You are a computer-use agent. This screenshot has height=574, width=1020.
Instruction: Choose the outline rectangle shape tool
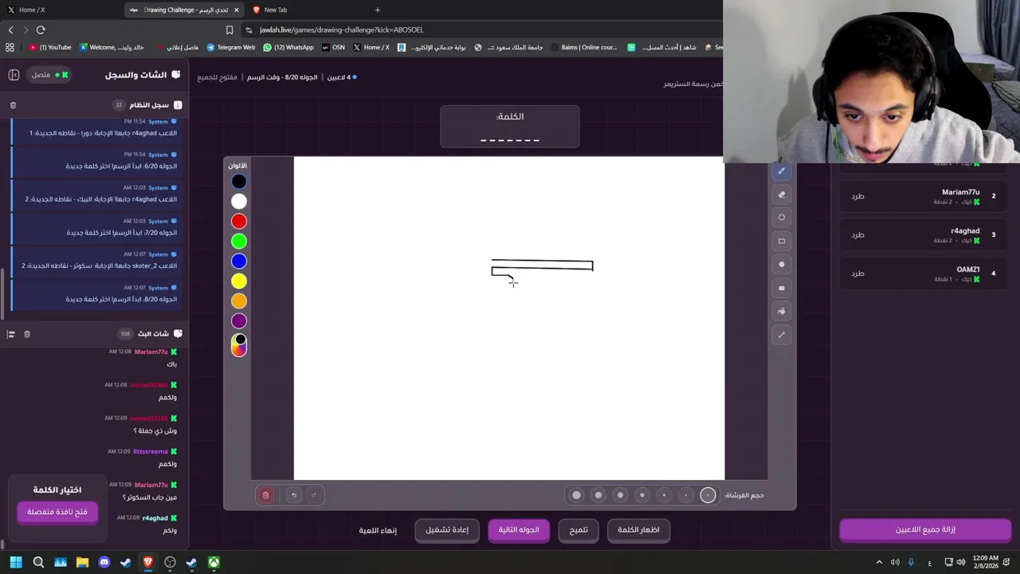[x=781, y=241]
